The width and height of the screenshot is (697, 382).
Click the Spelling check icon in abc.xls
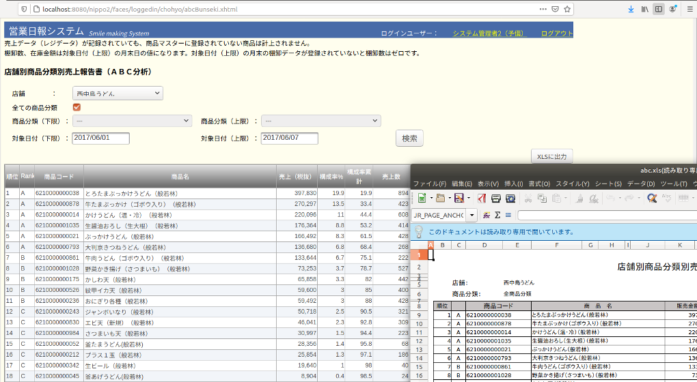click(x=666, y=199)
